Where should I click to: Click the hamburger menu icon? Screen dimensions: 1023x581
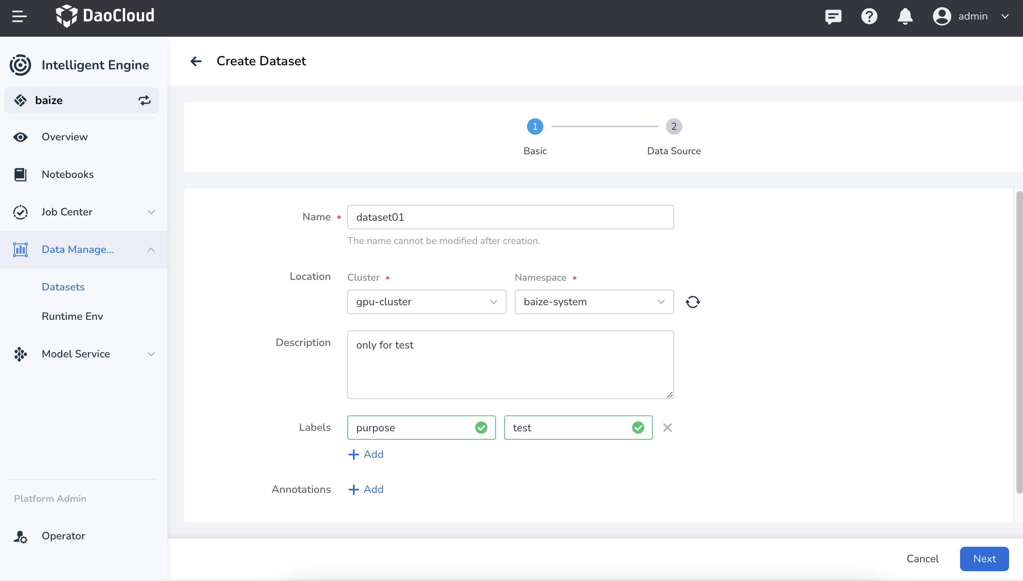[x=19, y=16]
